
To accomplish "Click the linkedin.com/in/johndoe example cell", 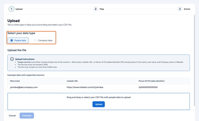I will (85, 87).
